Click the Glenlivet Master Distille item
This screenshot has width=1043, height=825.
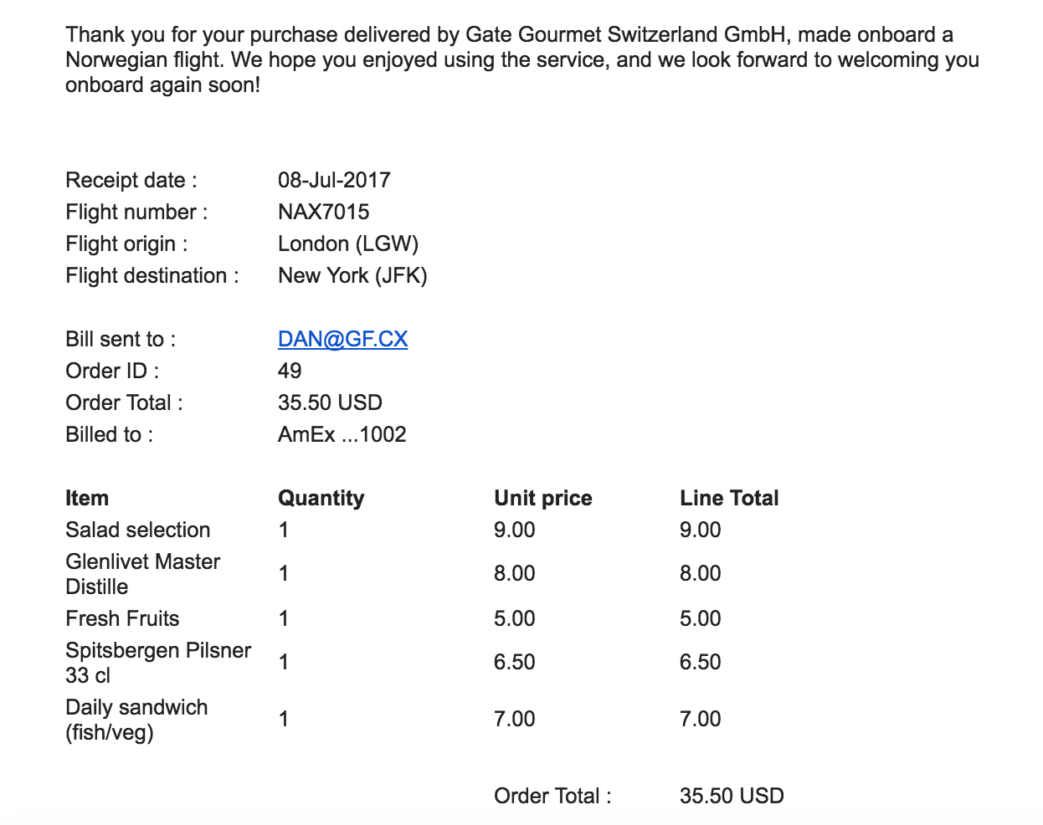click(x=142, y=574)
